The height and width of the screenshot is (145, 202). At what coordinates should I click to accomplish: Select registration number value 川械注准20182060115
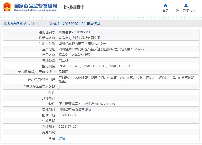[75, 32]
